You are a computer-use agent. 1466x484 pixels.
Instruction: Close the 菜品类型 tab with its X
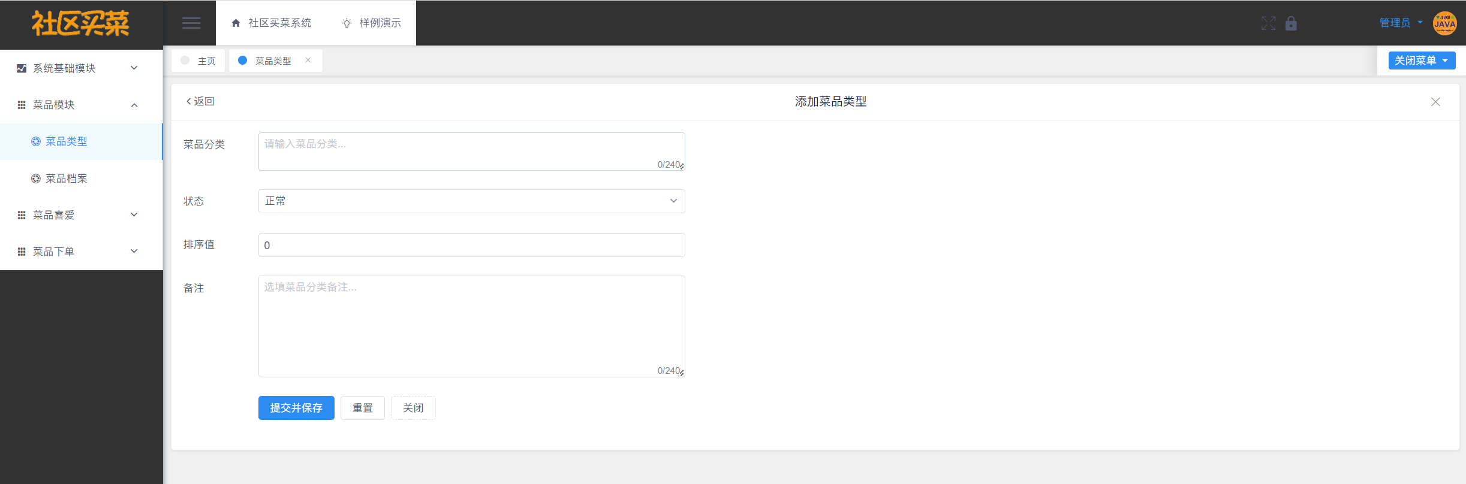pos(308,60)
